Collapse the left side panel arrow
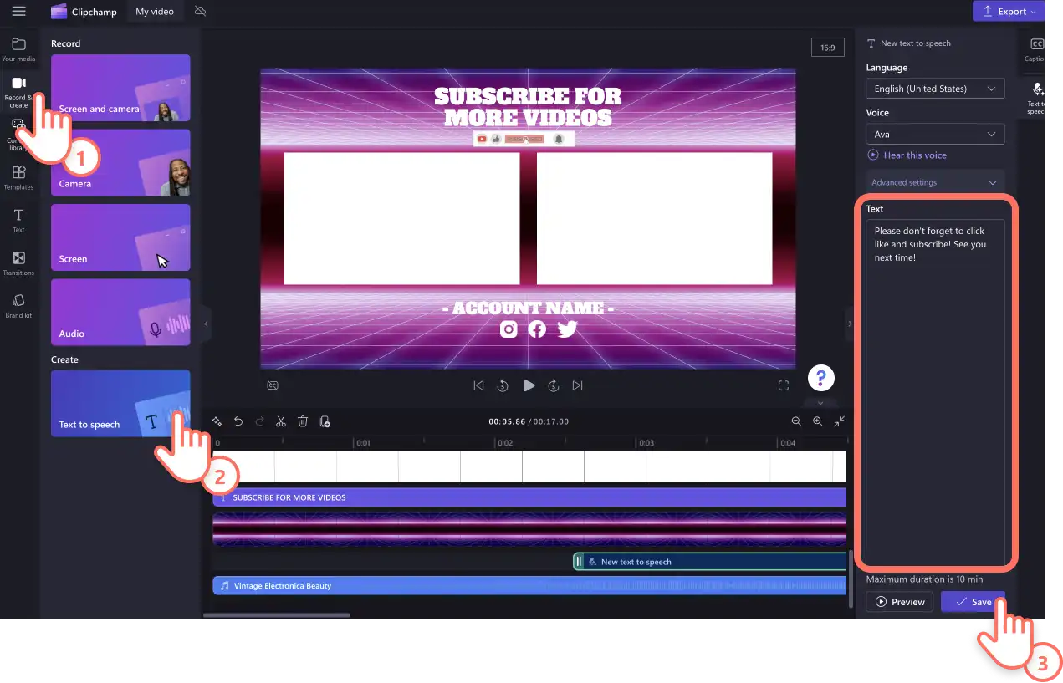The image size is (1063, 683). (x=207, y=324)
